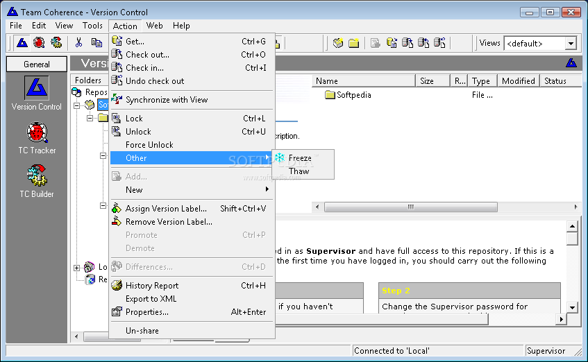This screenshot has height=362, width=588.
Task: Choose Assign Version Label...
Action: pyautogui.click(x=192, y=208)
